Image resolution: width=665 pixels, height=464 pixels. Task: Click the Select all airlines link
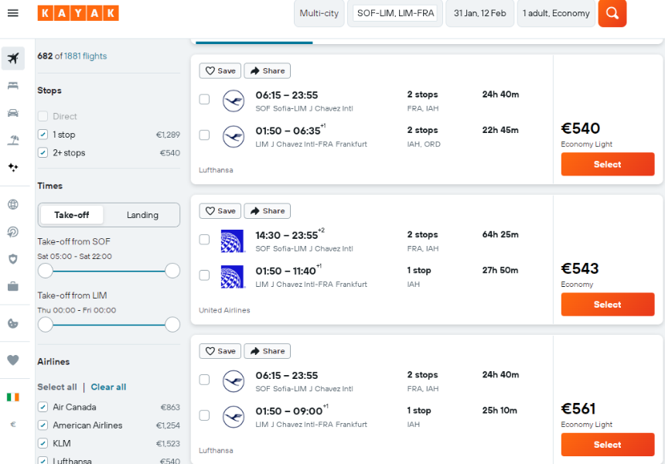(57, 387)
